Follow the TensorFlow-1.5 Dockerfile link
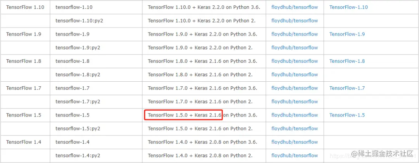Viewport: 419px width, 163px height. coord(347,115)
